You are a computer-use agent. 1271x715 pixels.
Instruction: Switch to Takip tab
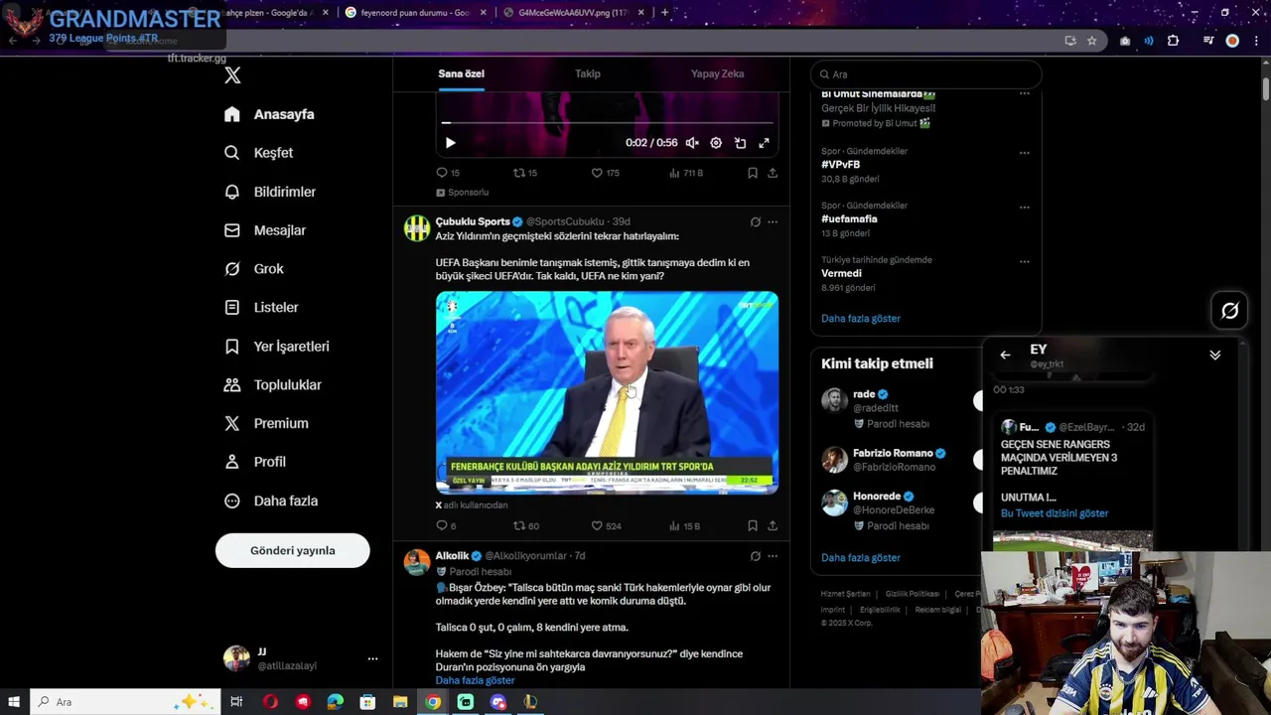click(588, 73)
